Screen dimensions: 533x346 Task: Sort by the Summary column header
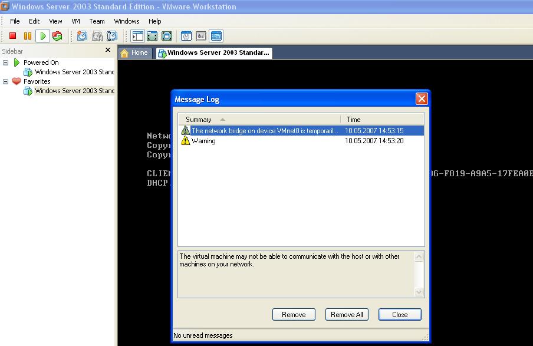click(x=259, y=119)
